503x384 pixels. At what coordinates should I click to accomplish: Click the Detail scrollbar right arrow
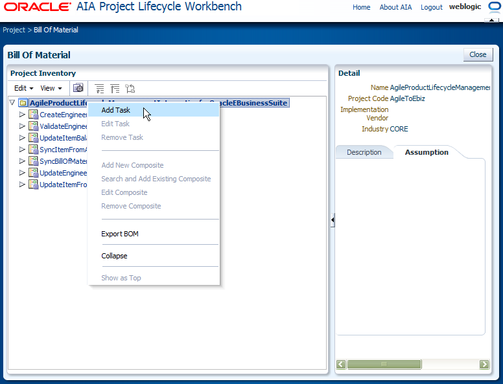click(x=484, y=364)
